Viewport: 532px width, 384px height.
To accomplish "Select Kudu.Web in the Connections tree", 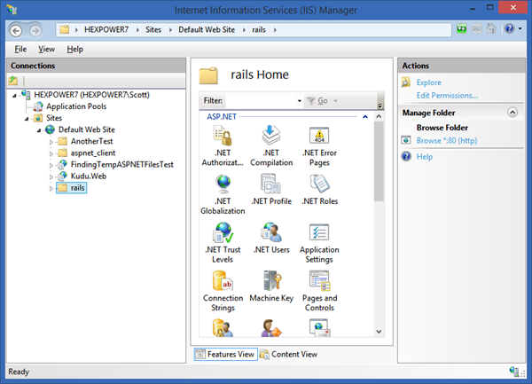I will point(88,176).
